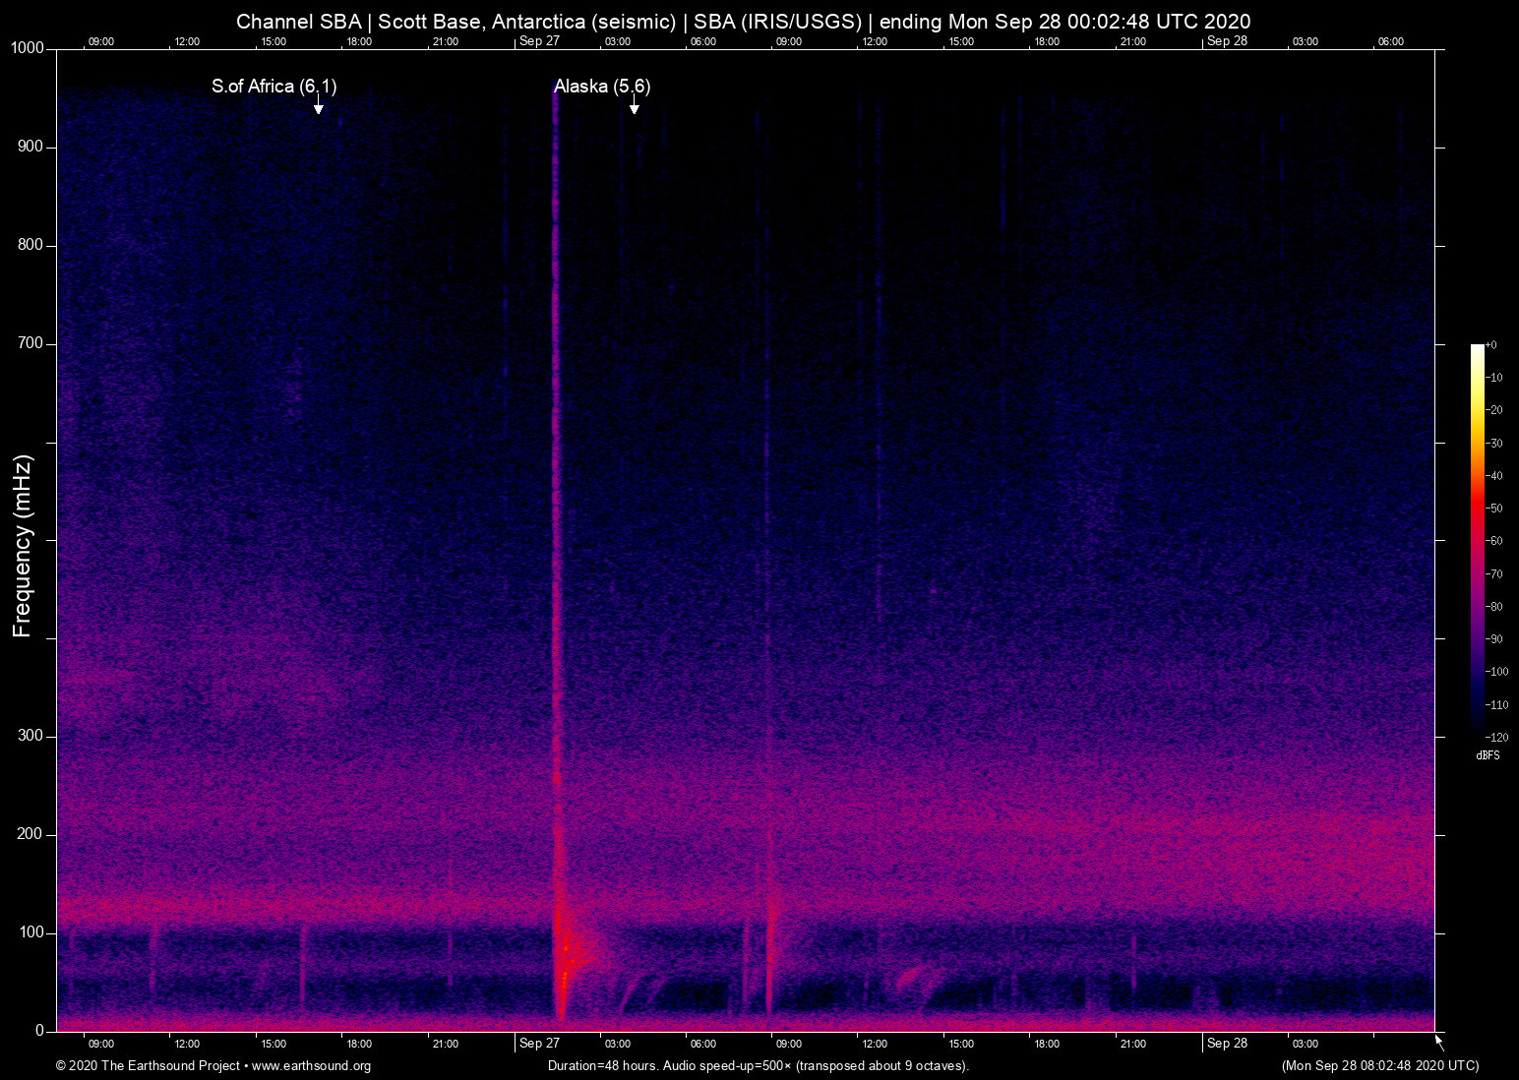Select the 1000 frequency axis label

coord(28,47)
